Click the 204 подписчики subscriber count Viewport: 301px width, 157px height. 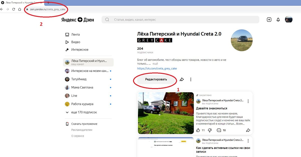145,50
